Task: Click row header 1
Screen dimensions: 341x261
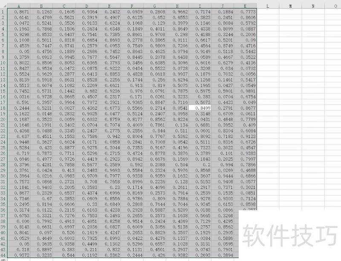Action: click(x=3, y=12)
